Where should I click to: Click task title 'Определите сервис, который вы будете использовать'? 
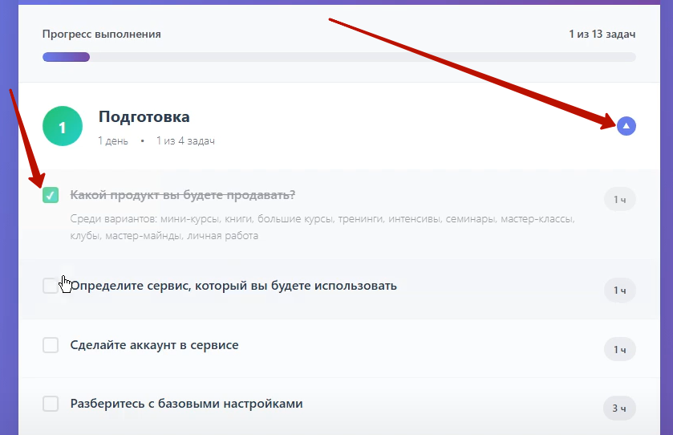tap(233, 286)
